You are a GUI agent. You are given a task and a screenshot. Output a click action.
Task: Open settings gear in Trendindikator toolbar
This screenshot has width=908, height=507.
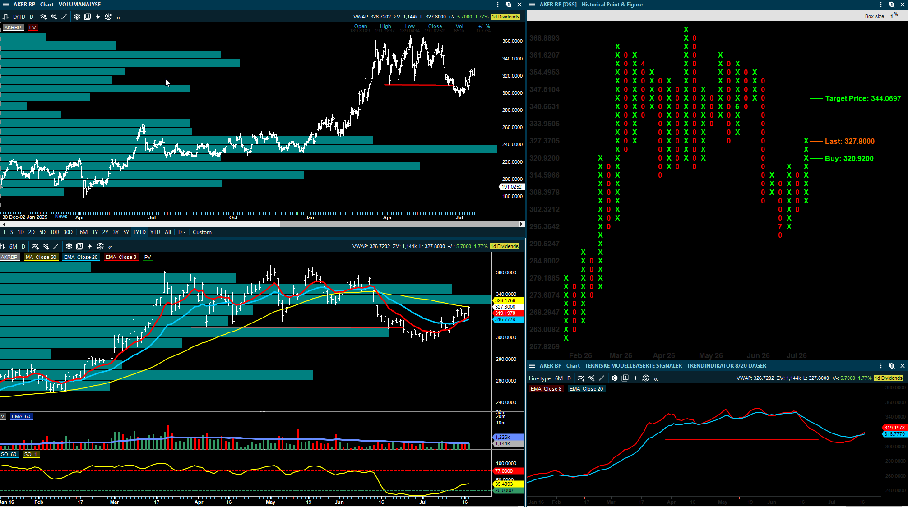coord(615,378)
